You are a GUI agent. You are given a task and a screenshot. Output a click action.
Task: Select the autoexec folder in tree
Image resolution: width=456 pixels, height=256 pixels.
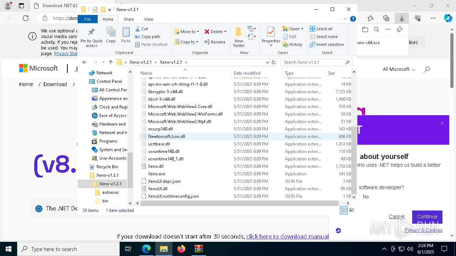tap(110, 192)
